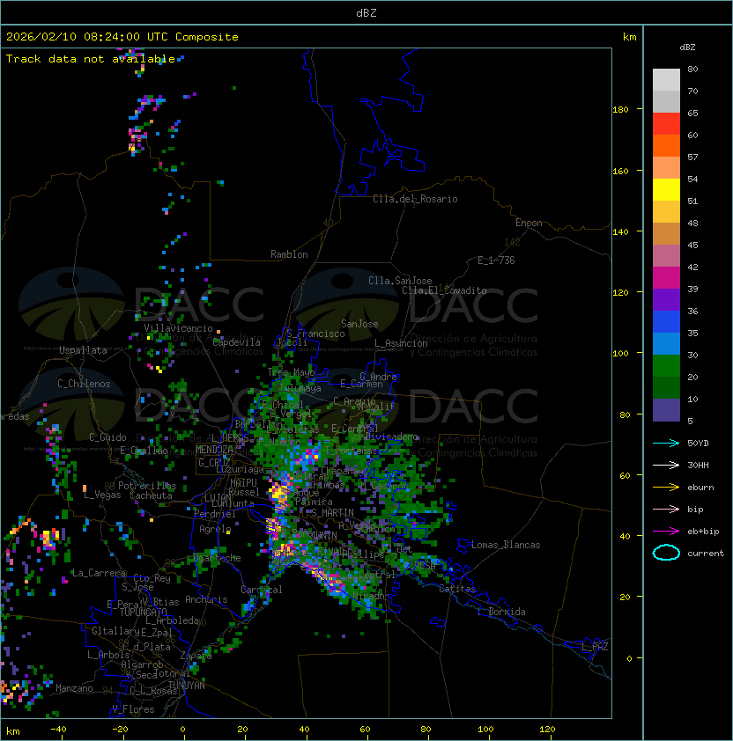Click the 100 km vertical axis tick label
733x741 pixels.
coord(620,353)
